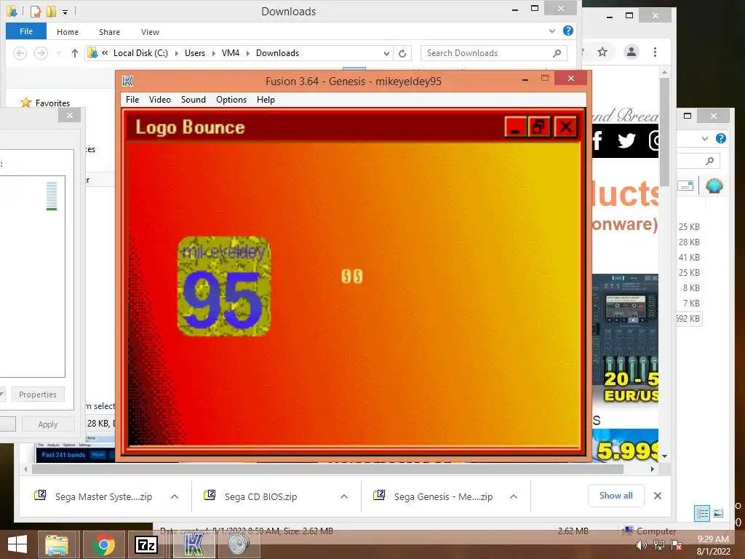Screen dimensions: 745x559
Task: Close the Chrome downloads bar
Action: (x=658, y=496)
